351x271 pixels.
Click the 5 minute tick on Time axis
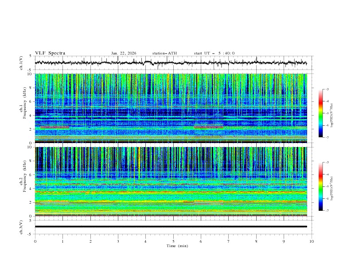point(173,241)
